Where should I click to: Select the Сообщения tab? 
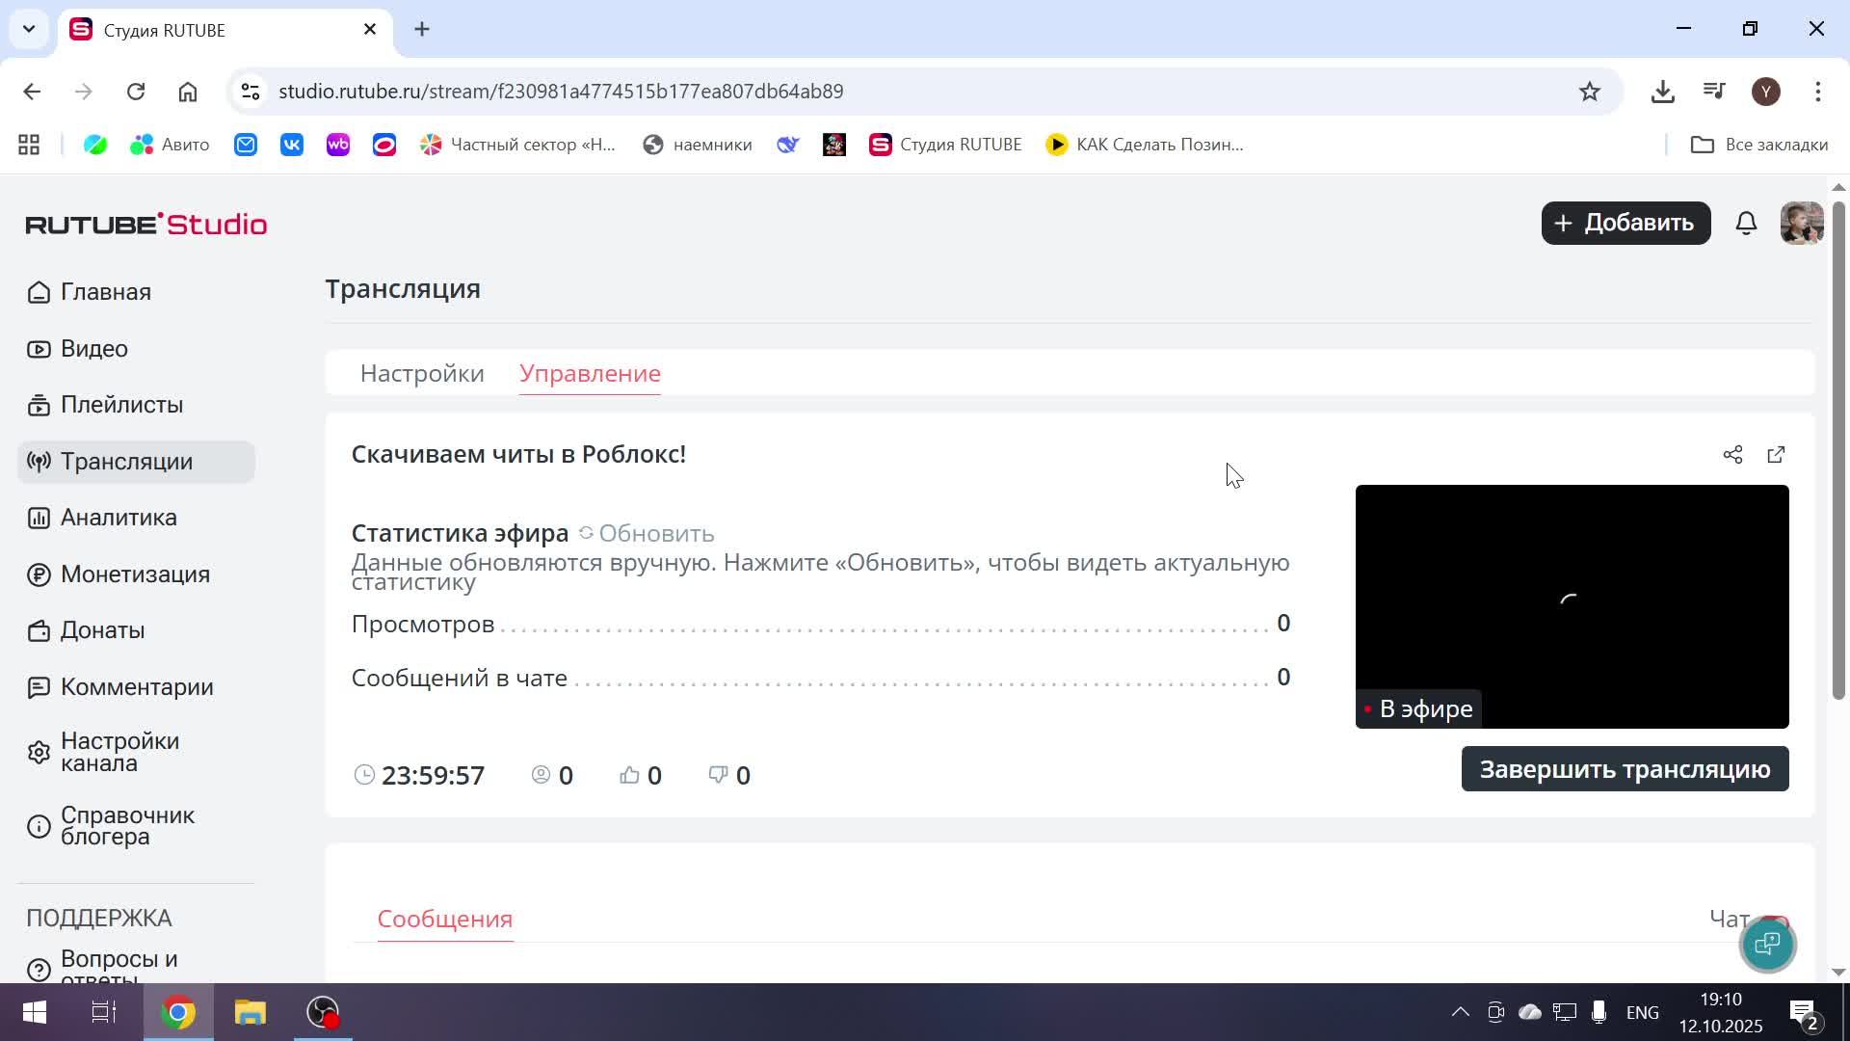pyautogui.click(x=444, y=920)
